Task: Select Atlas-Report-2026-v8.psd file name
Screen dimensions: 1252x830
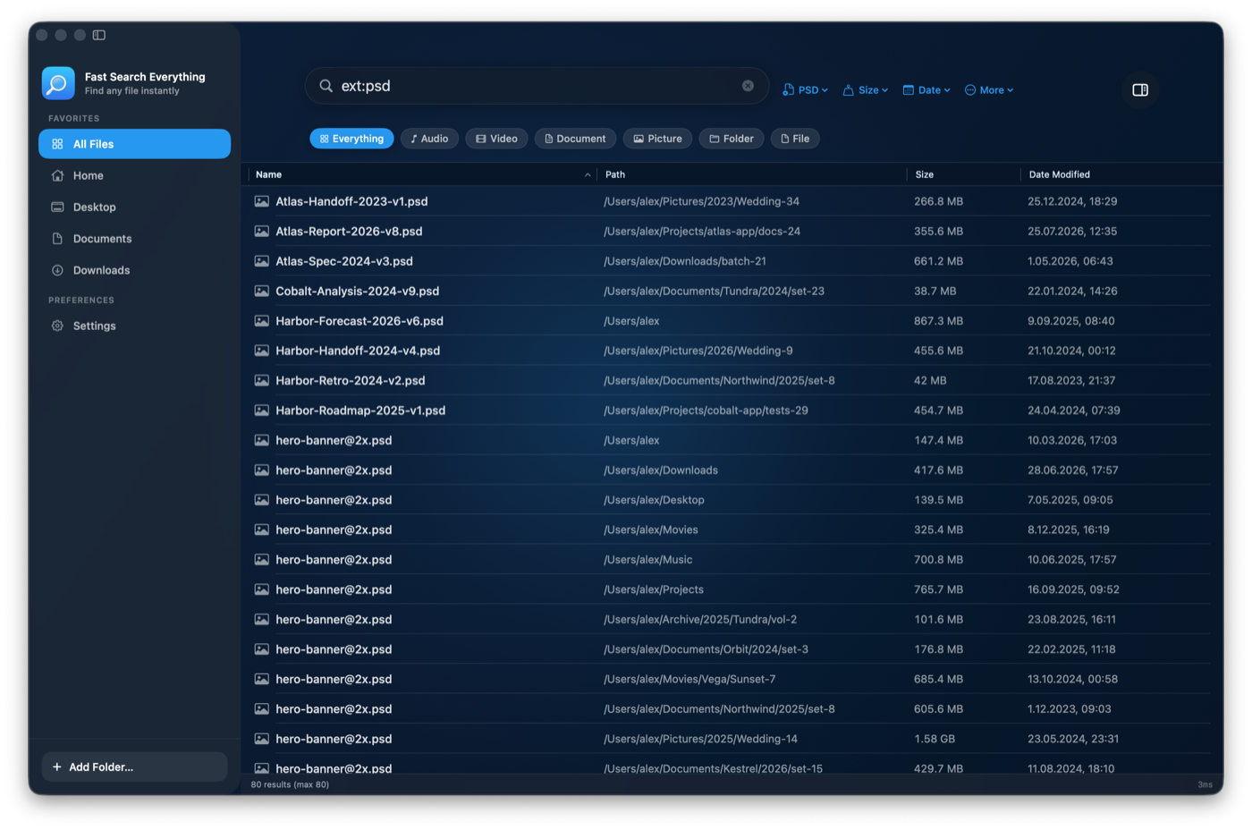Action: [x=349, y=231]
